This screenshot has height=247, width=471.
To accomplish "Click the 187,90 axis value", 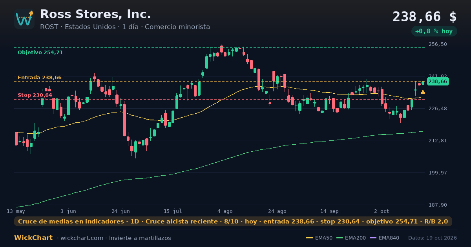I will click(x=438, y=205).
